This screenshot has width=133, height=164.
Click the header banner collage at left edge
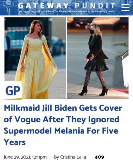pos(9,8)
